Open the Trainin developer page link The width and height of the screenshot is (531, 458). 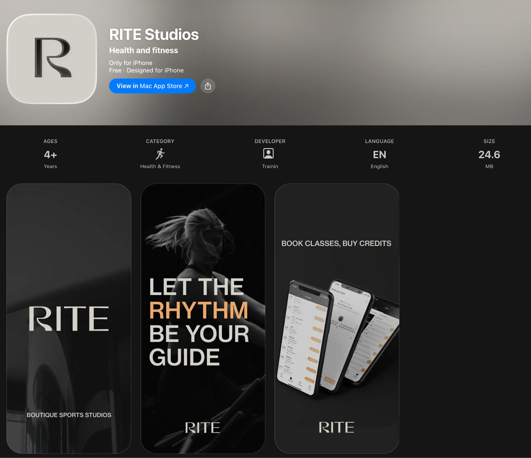tap(270, 166)
